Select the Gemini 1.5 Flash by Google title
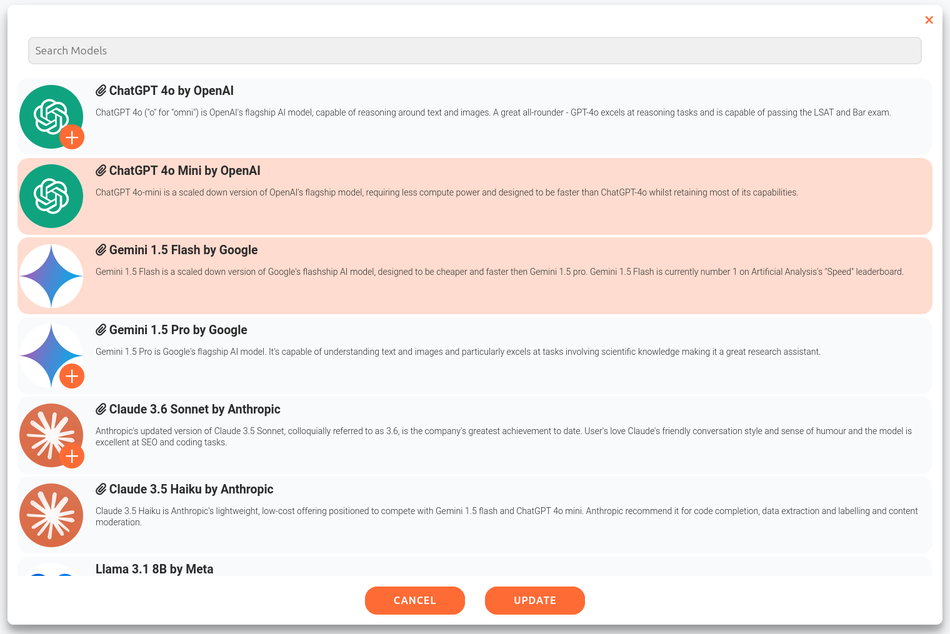Viewport: 950px width, 634px height. click(x=184, y=250)
